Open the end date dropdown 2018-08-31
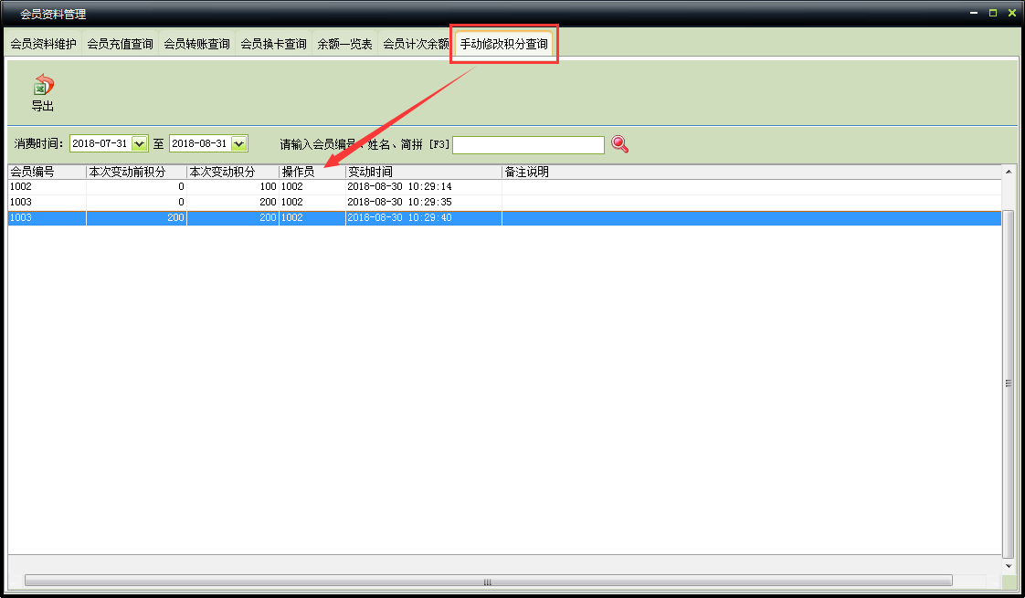This screenshot has height=598, width=1025. pos(239,144)
